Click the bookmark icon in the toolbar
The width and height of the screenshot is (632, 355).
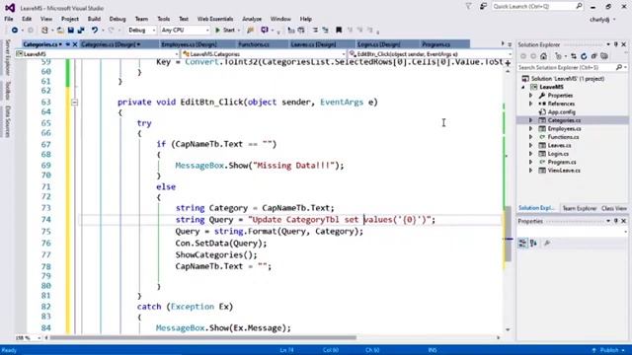pos(339,31)
